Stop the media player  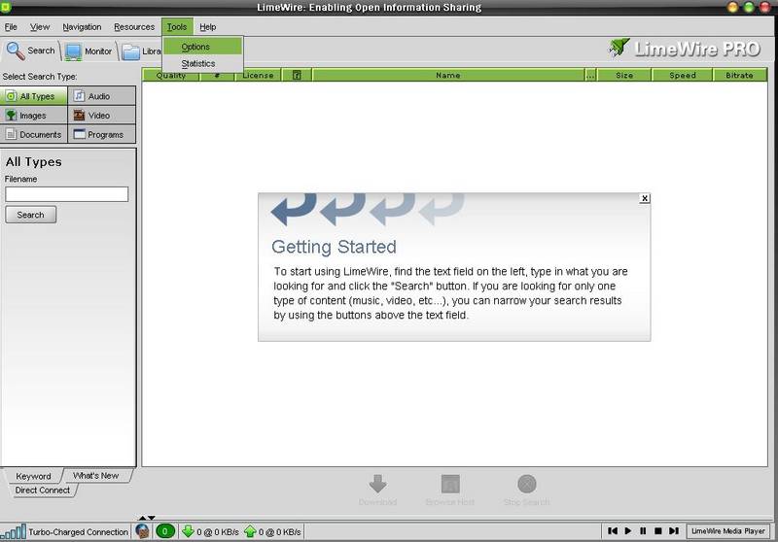[x=658, y=531]
